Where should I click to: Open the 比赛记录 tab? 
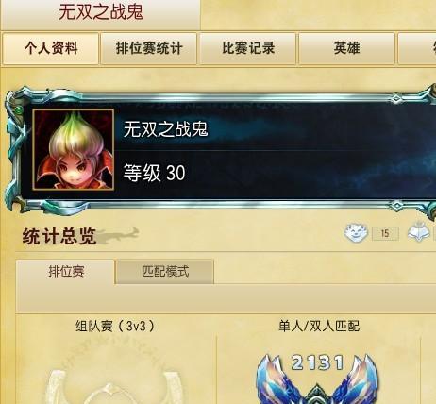pyautogui.click(x=248, y=48)
